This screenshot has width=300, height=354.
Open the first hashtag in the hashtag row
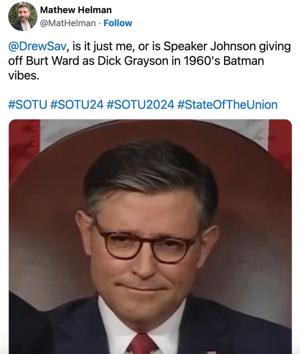(x=28, y=104)
